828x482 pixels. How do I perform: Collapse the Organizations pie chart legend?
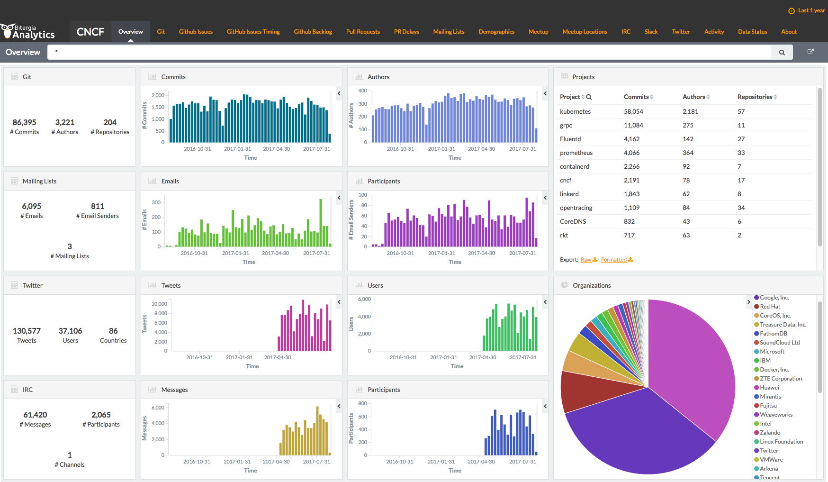(x=749, y=302)
